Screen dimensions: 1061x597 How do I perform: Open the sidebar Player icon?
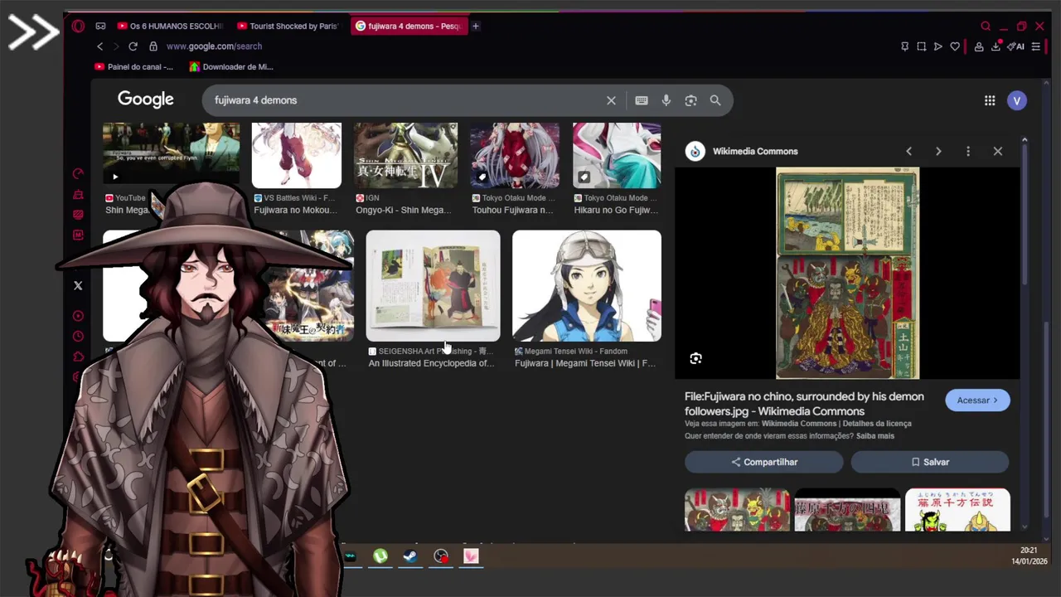point(78,316)
